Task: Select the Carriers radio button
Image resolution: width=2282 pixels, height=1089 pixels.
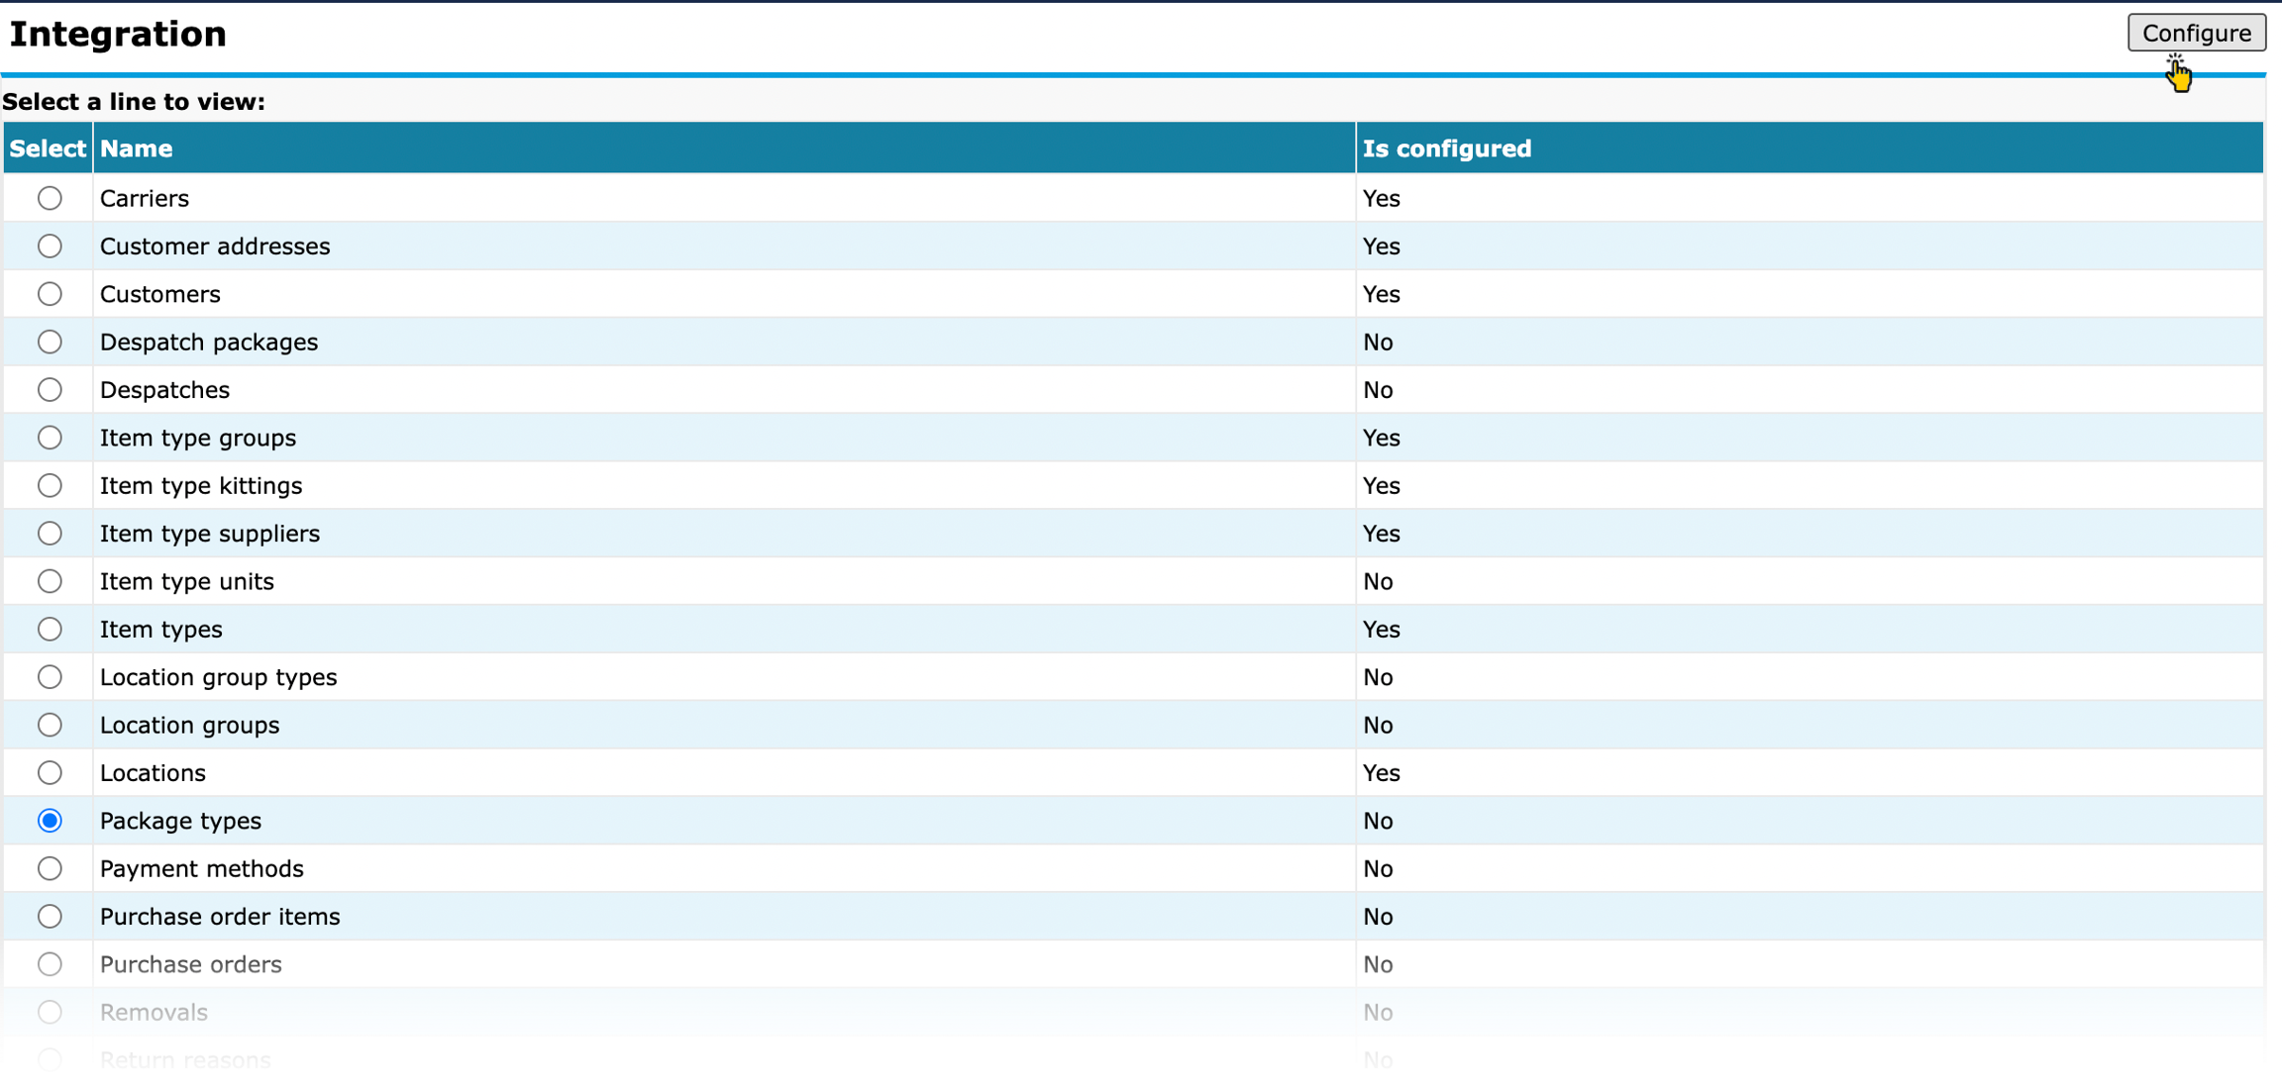Action: point(50,198)
